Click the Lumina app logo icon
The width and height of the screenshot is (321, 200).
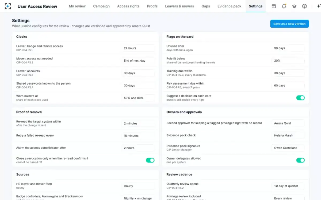click(x=8, y=6)
